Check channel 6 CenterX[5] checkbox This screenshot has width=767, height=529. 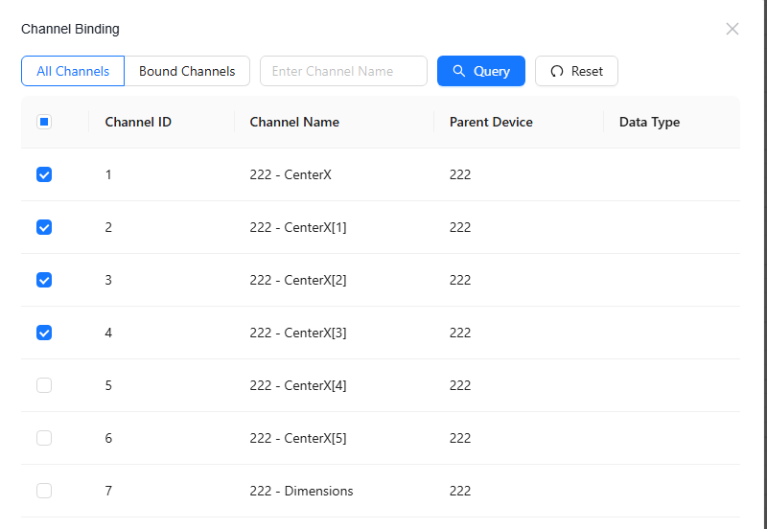[44, 438]
